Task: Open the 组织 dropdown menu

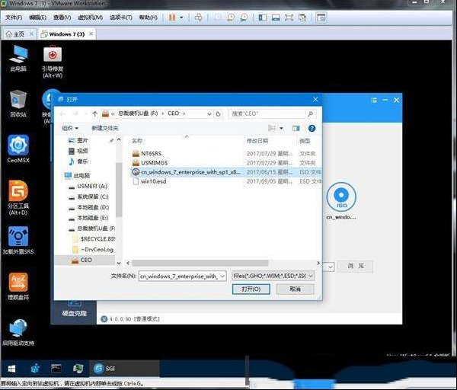Action: point(70,128)
